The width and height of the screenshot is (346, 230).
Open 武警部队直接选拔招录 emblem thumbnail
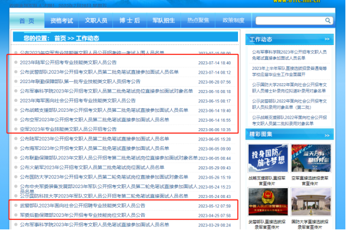coord(268,202)
